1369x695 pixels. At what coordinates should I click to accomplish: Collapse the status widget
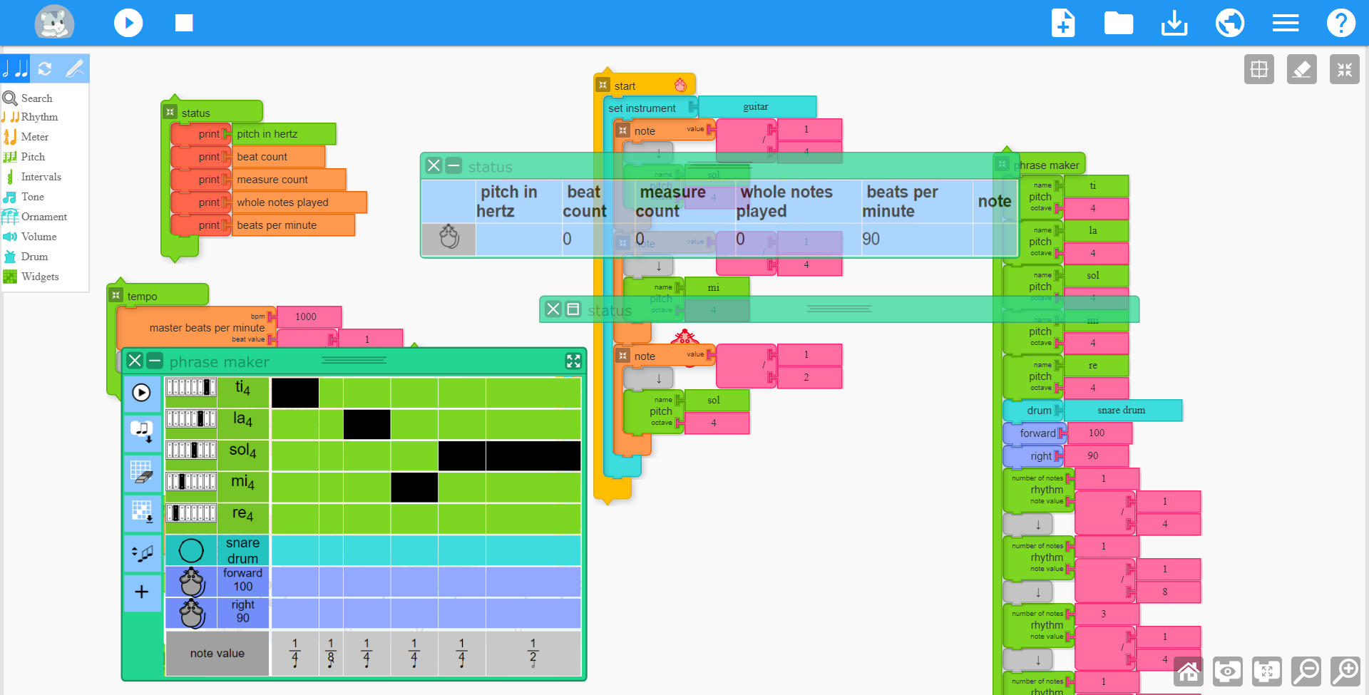453,165
